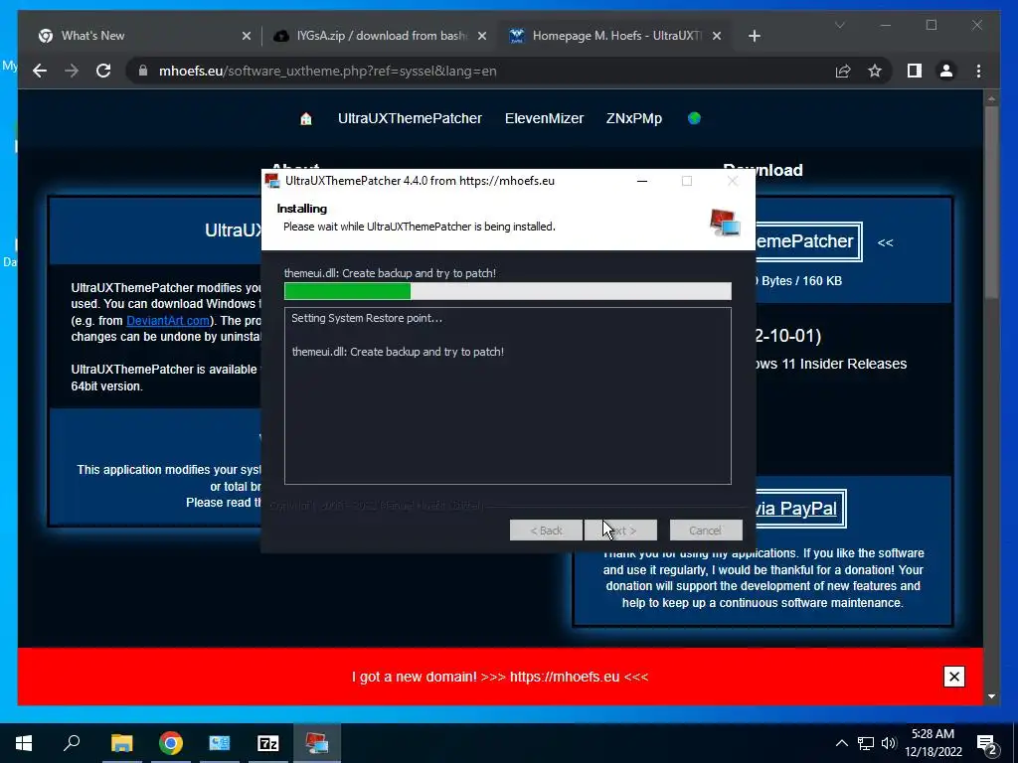The width and height of the screenshot is (1018, 763).
Task: Open the home icon in site navigation
Action: point(306,119)
